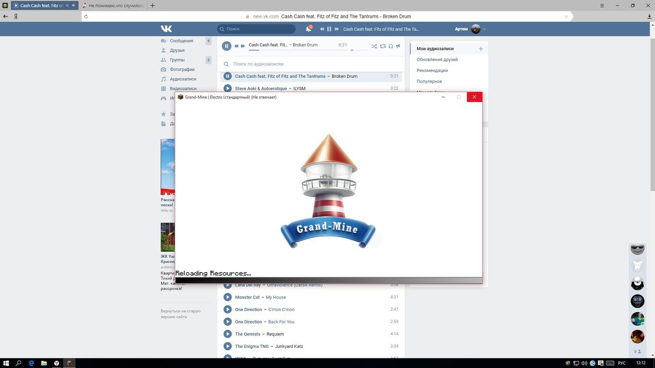Mute the Cash Cash tab via speaker icon
Screen dimensions: 655x368
(x=73, y=6)
